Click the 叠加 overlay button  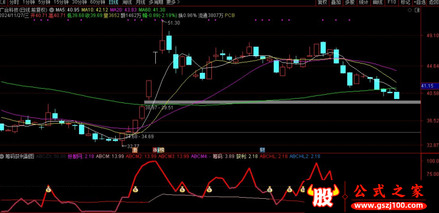[336, 3]
